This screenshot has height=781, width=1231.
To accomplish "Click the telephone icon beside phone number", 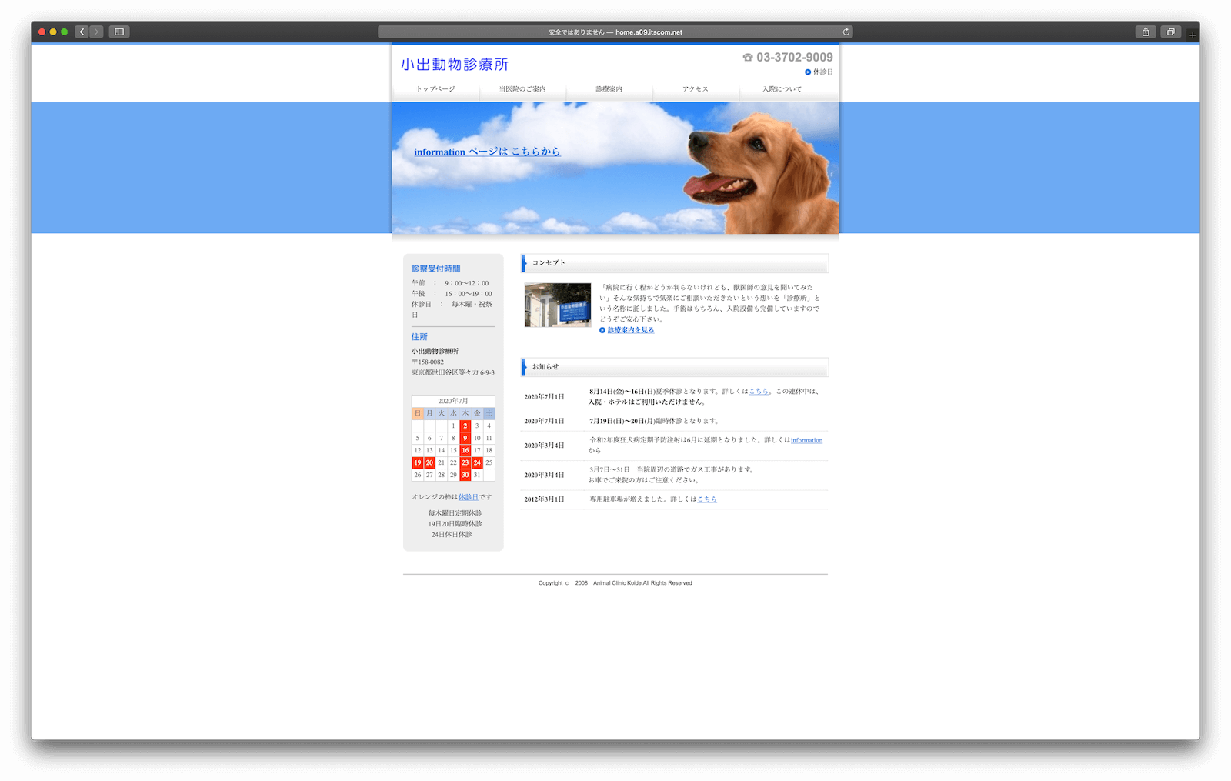I will click(747, 58).
